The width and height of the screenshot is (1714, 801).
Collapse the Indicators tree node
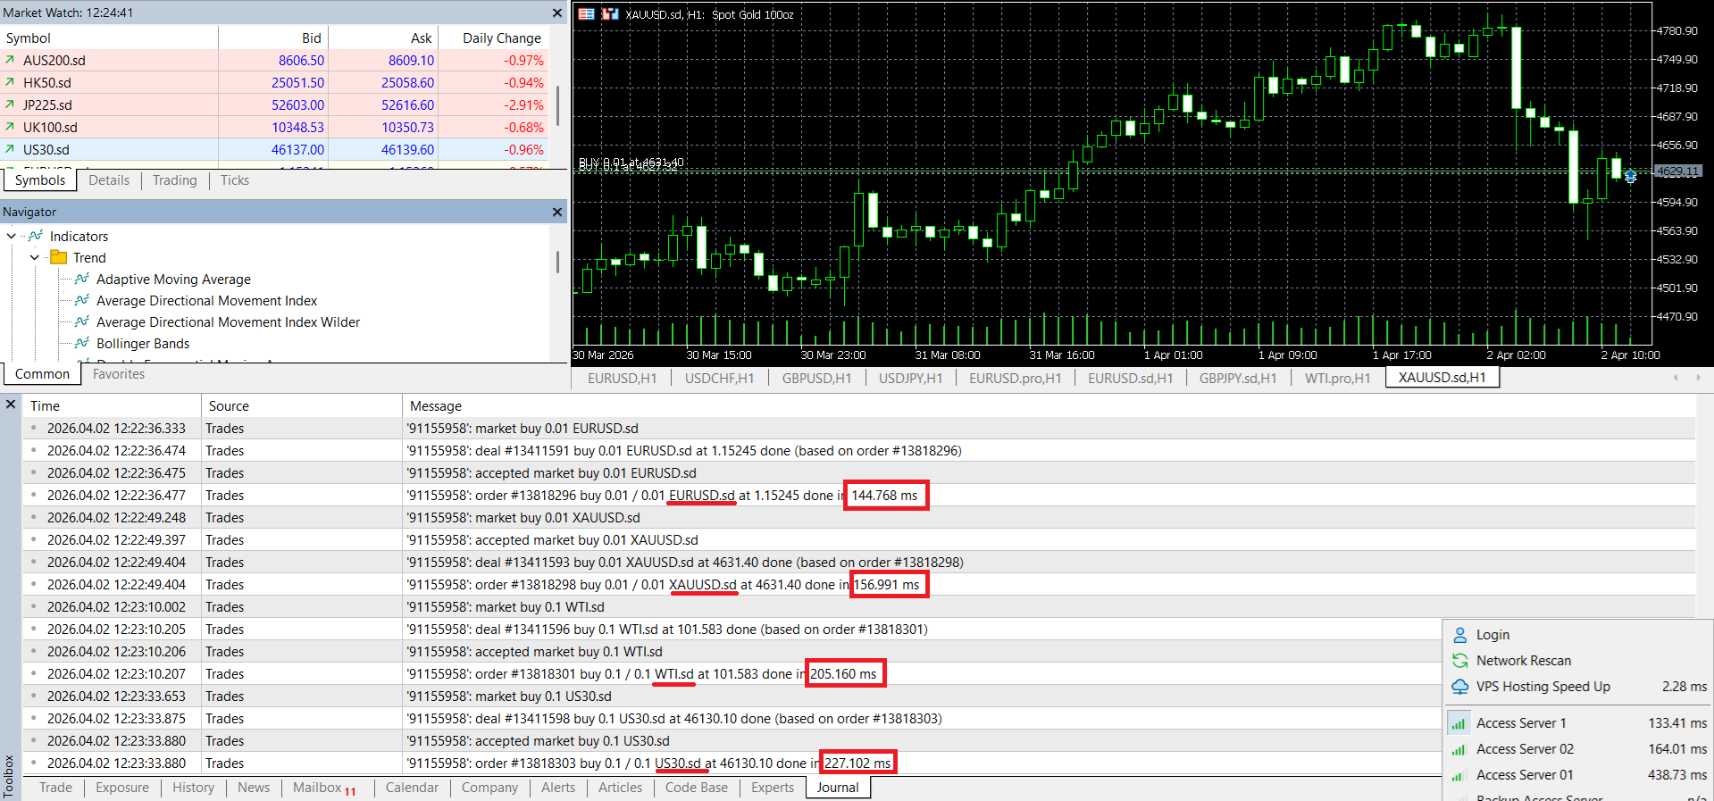click(12, 236)
